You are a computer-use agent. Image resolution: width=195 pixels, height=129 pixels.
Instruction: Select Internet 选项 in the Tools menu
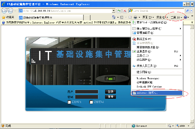[x=147, y=93]
